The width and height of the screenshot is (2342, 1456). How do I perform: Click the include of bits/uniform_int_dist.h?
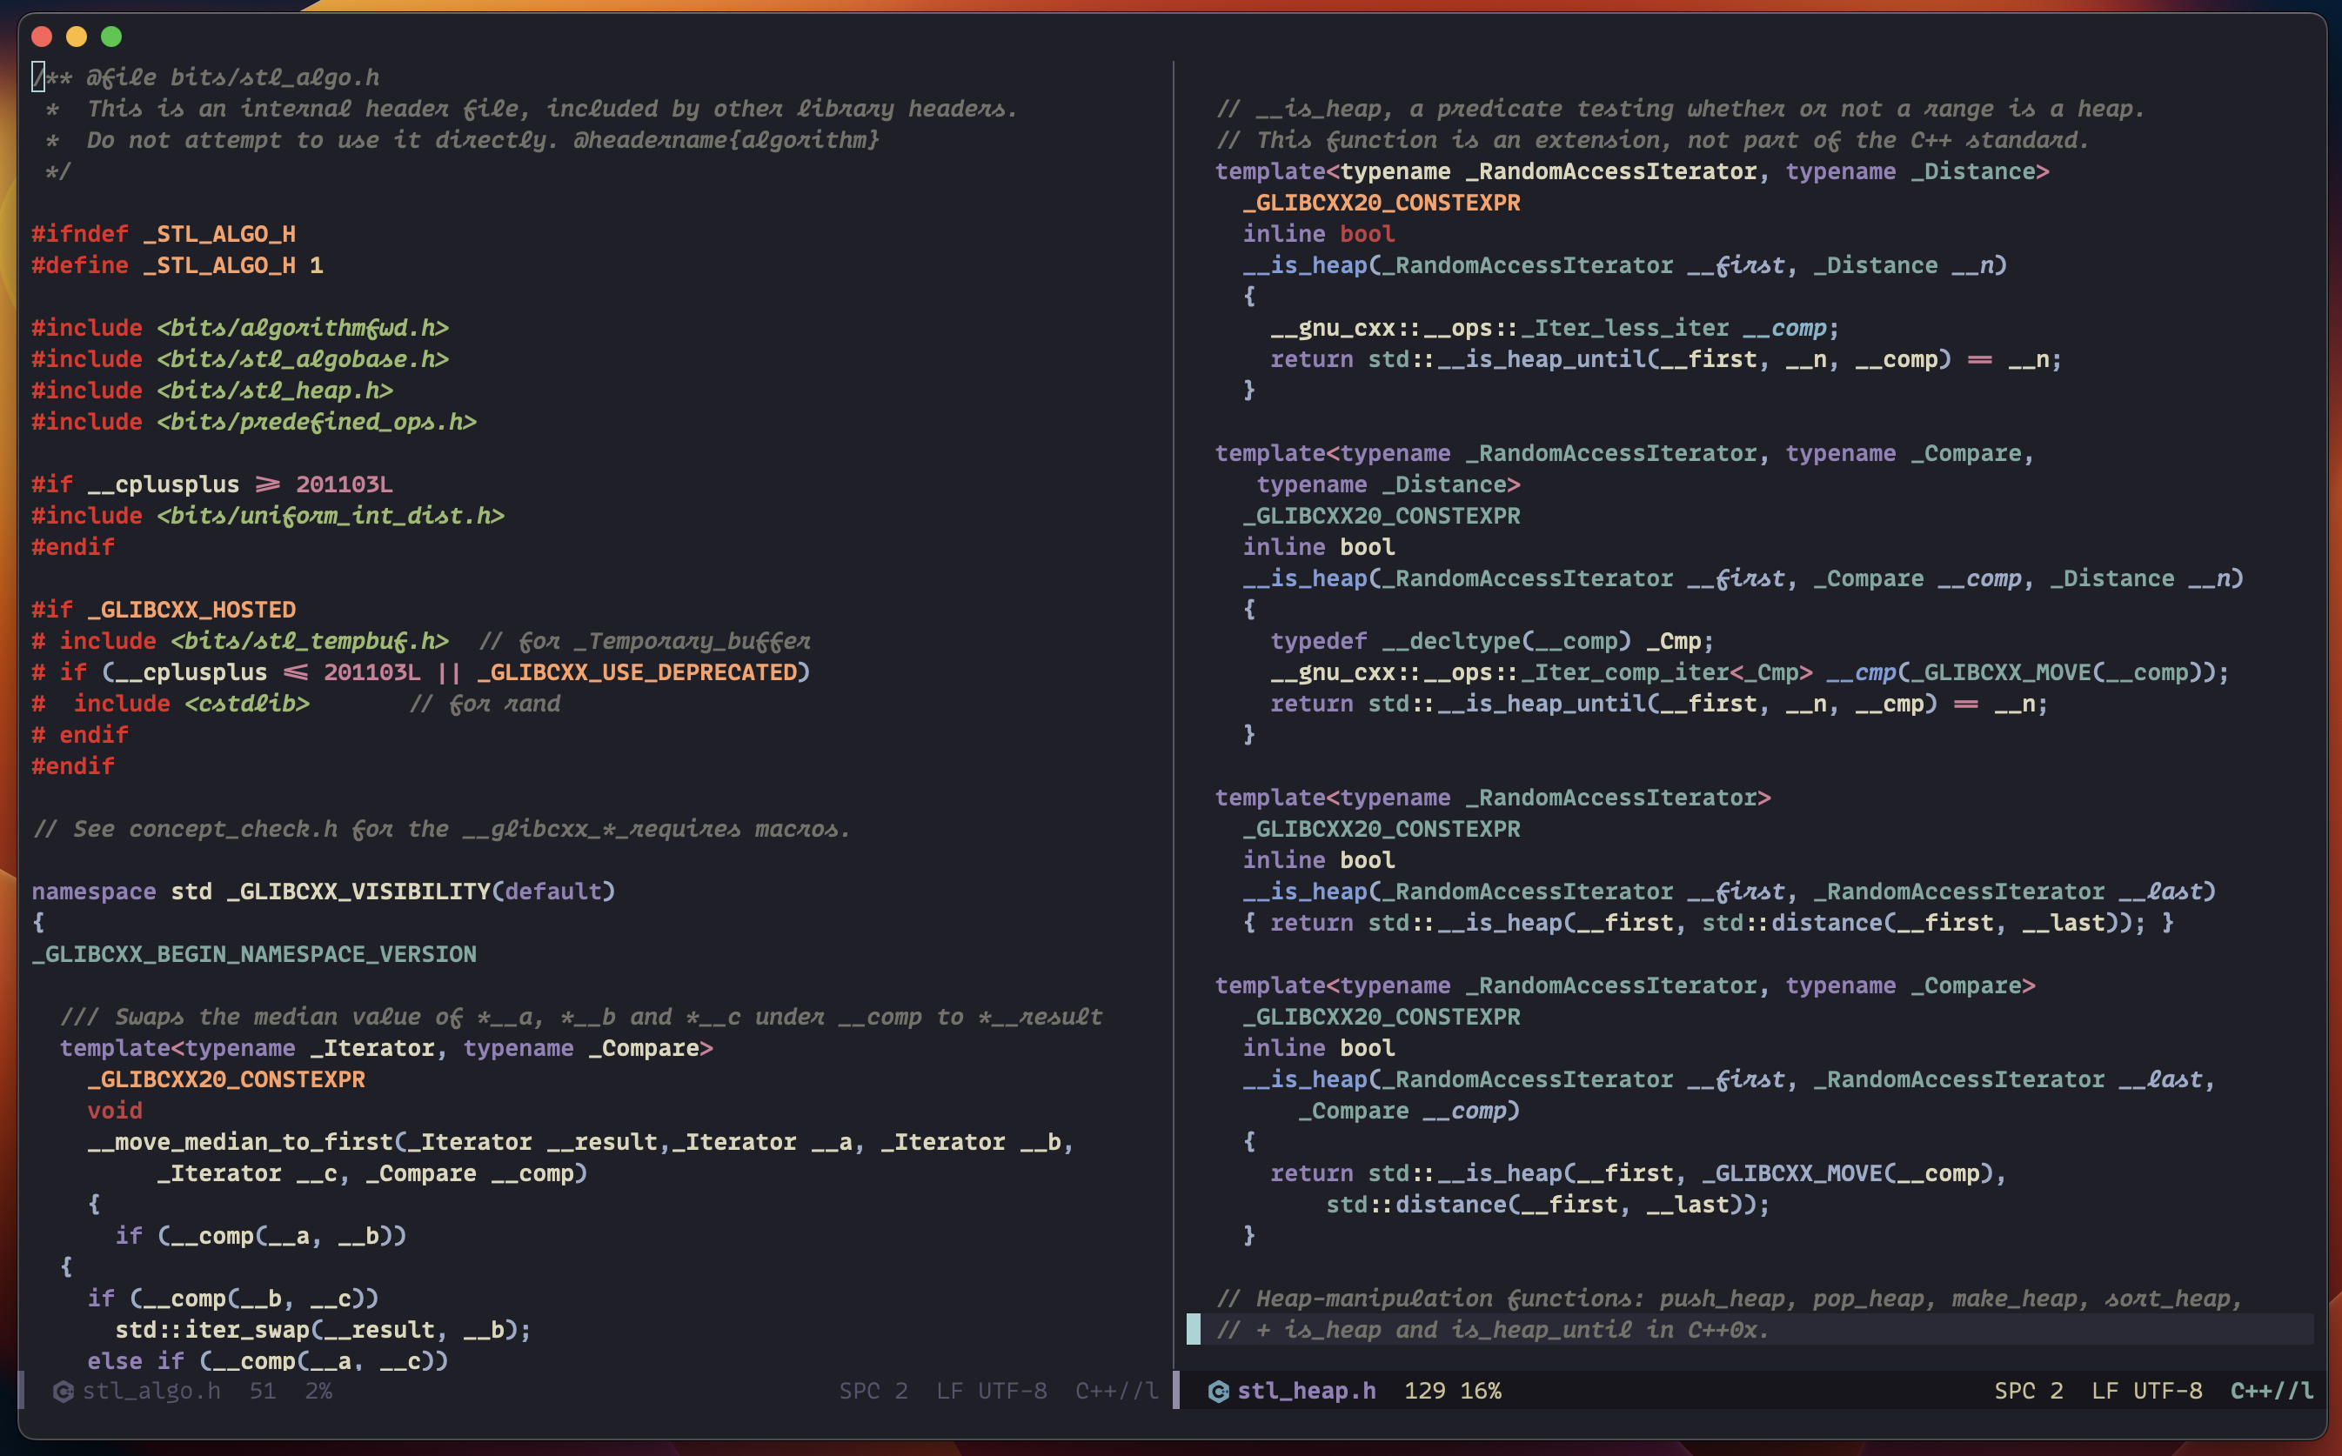(x=268, y=515)
